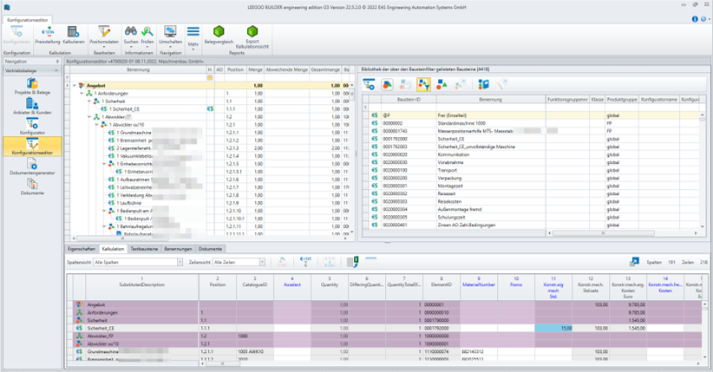Expand the Mehr ribbon menu
This screenshot has width=713, height=372.
193,35
